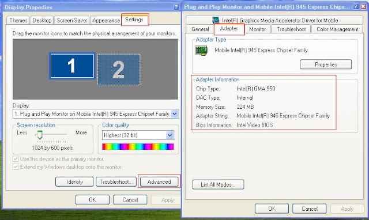Screen dimensions: 369x220
Task: Open Advanced display settings
Action: pos(159,181)
